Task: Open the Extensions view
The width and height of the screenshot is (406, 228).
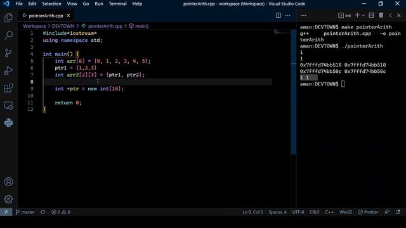Action: [8, 88]
